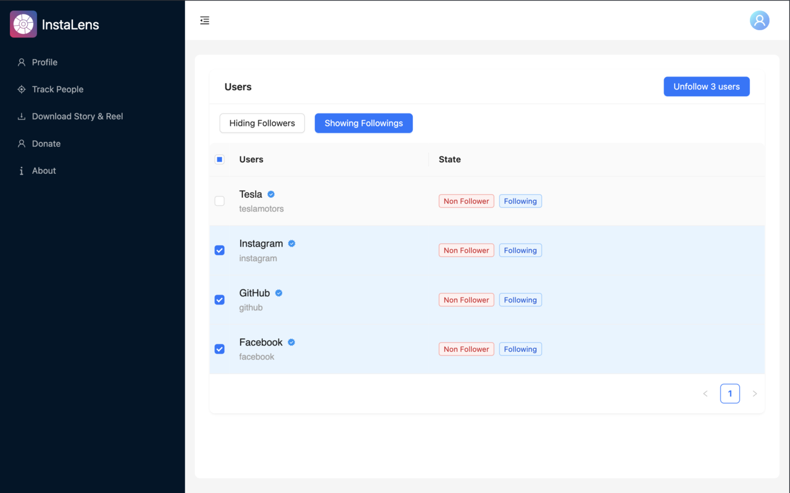Click the Unfollow 3 users button
The height and width of the screenshot is (493, 790).
click(707, 87)
